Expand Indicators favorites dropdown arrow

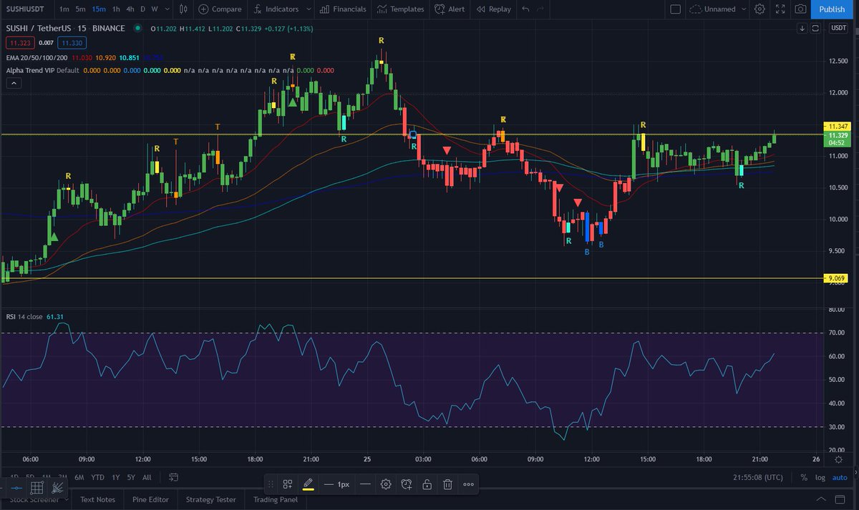tap(308, 9)
